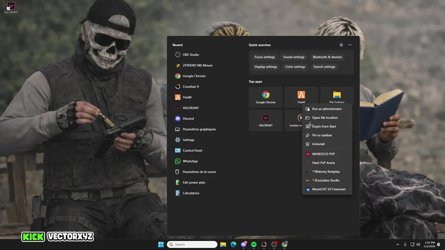Screen dimensions: 445x250
Task: Select ^1Bobony Roleplay entry
Action: tap(327, 172)
